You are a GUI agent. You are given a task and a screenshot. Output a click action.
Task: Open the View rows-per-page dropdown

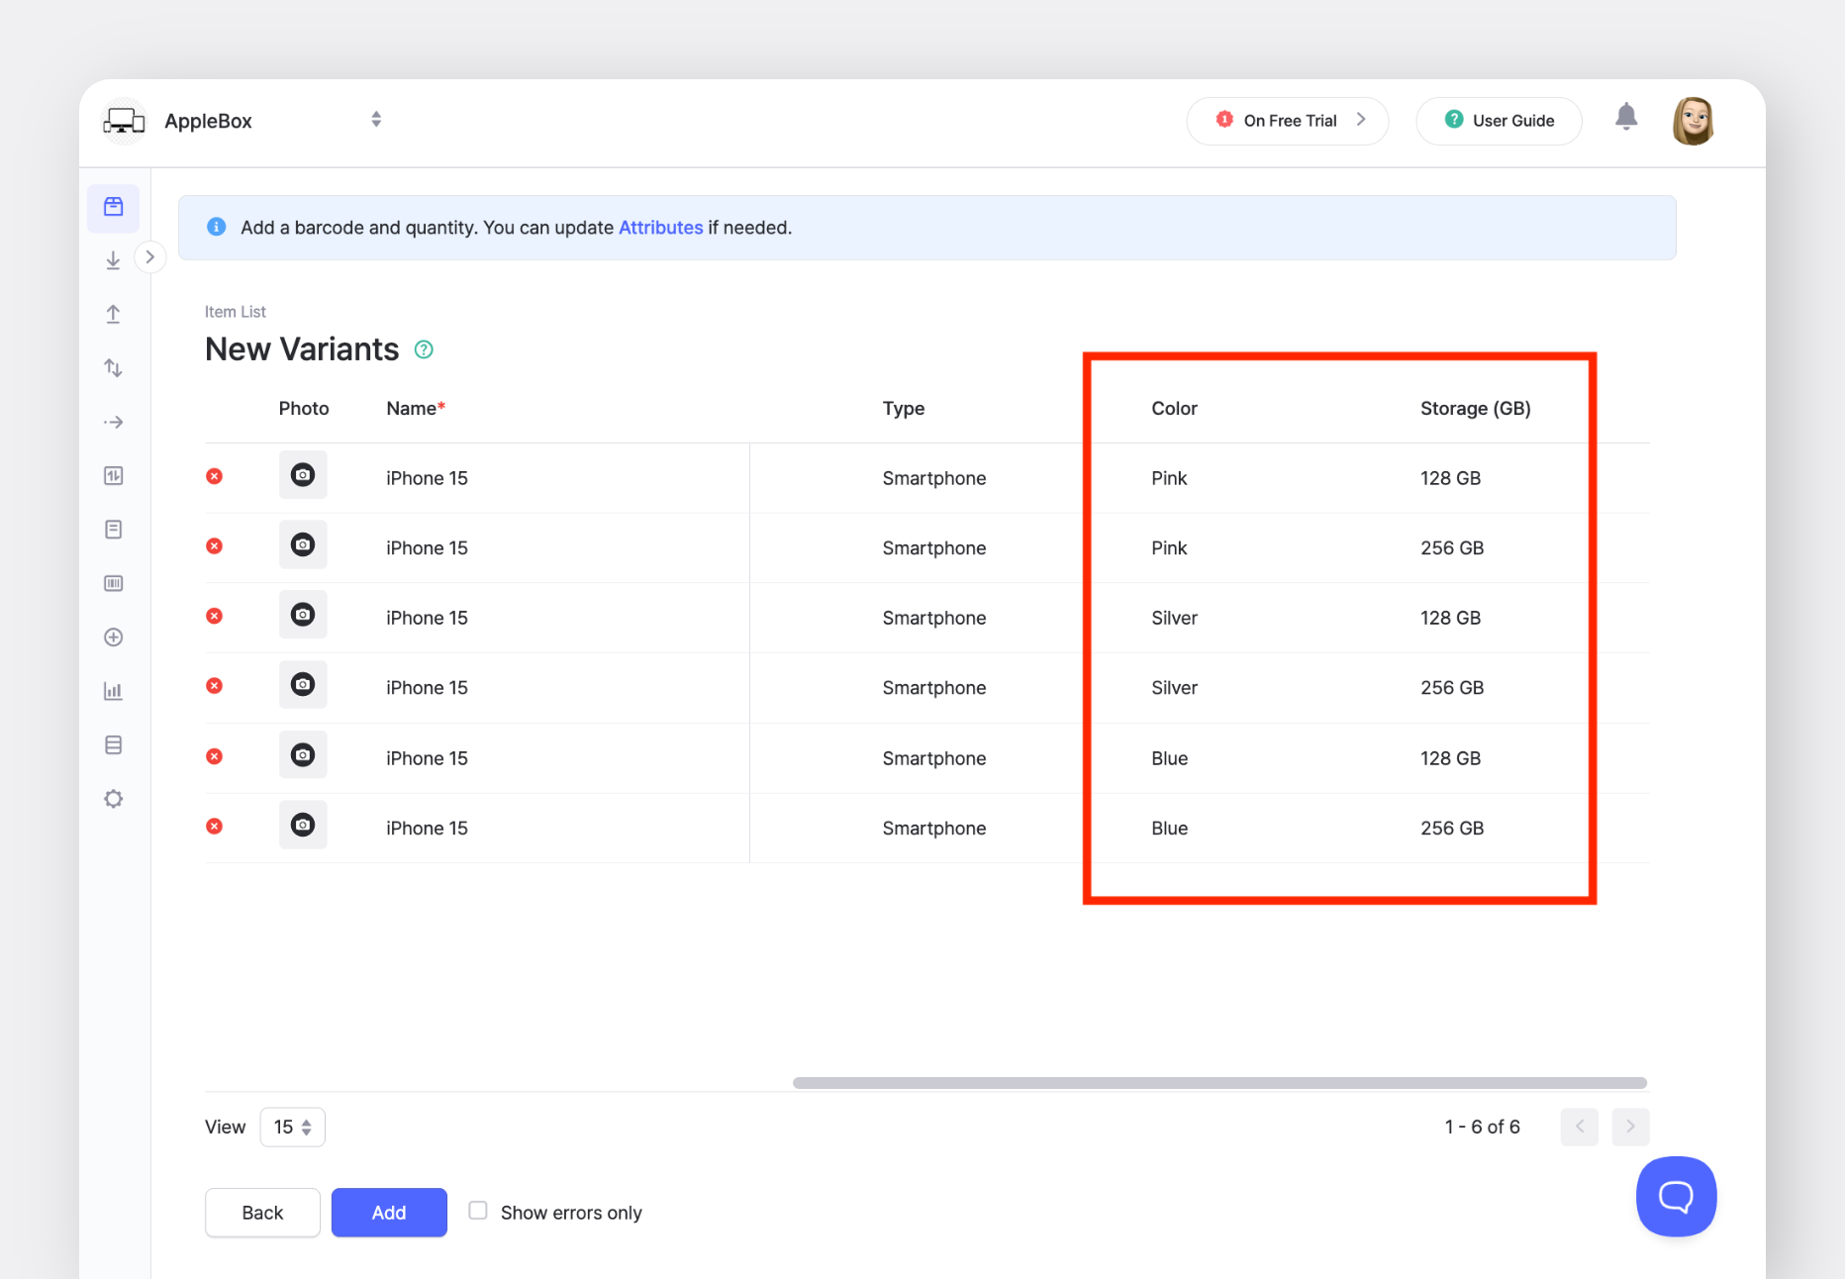click(293, 1128)
